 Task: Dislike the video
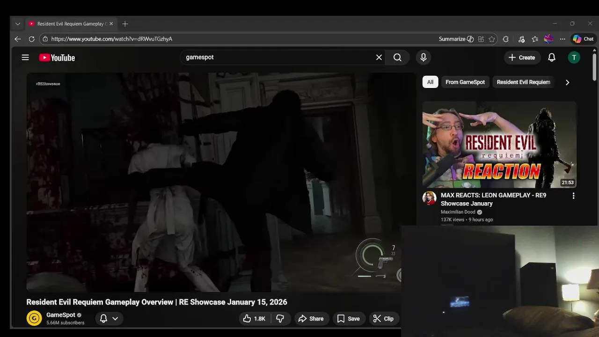pyautogui.click(x=280, y=319)
